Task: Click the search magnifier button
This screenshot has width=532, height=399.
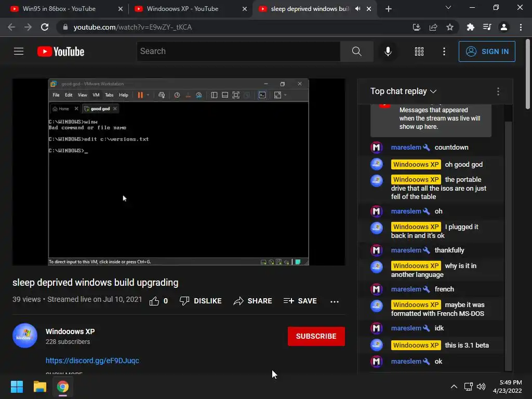Action: click(x=356, y=51)
